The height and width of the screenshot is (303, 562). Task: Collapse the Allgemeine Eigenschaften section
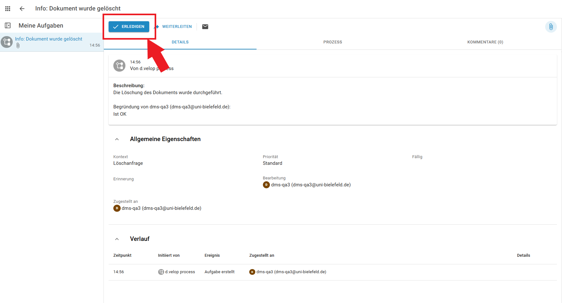point(117,139)
